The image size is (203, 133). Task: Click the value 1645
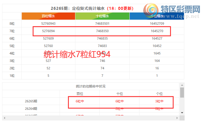point(157,53)
